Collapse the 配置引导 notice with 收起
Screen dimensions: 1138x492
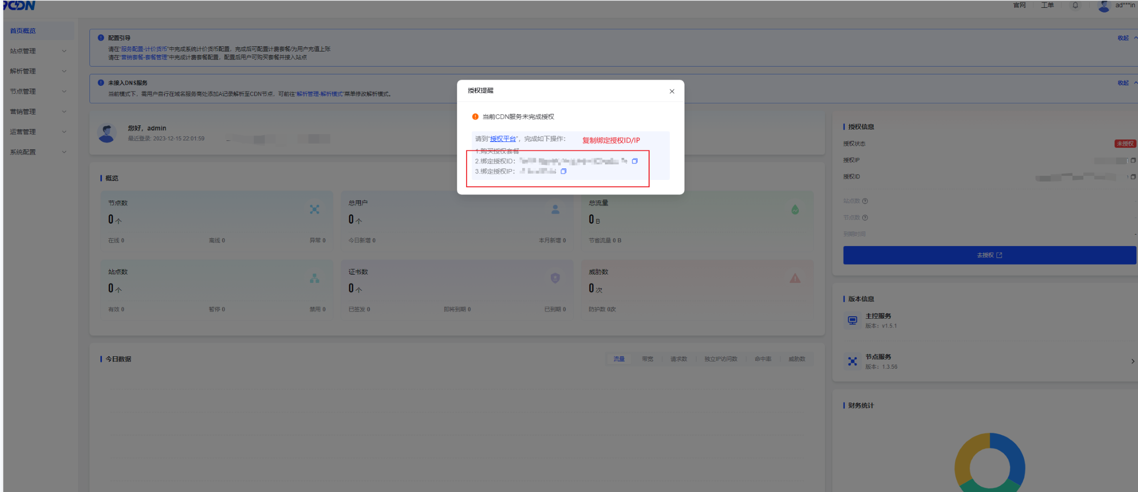pyautogui.click(x=1124, y=38)
